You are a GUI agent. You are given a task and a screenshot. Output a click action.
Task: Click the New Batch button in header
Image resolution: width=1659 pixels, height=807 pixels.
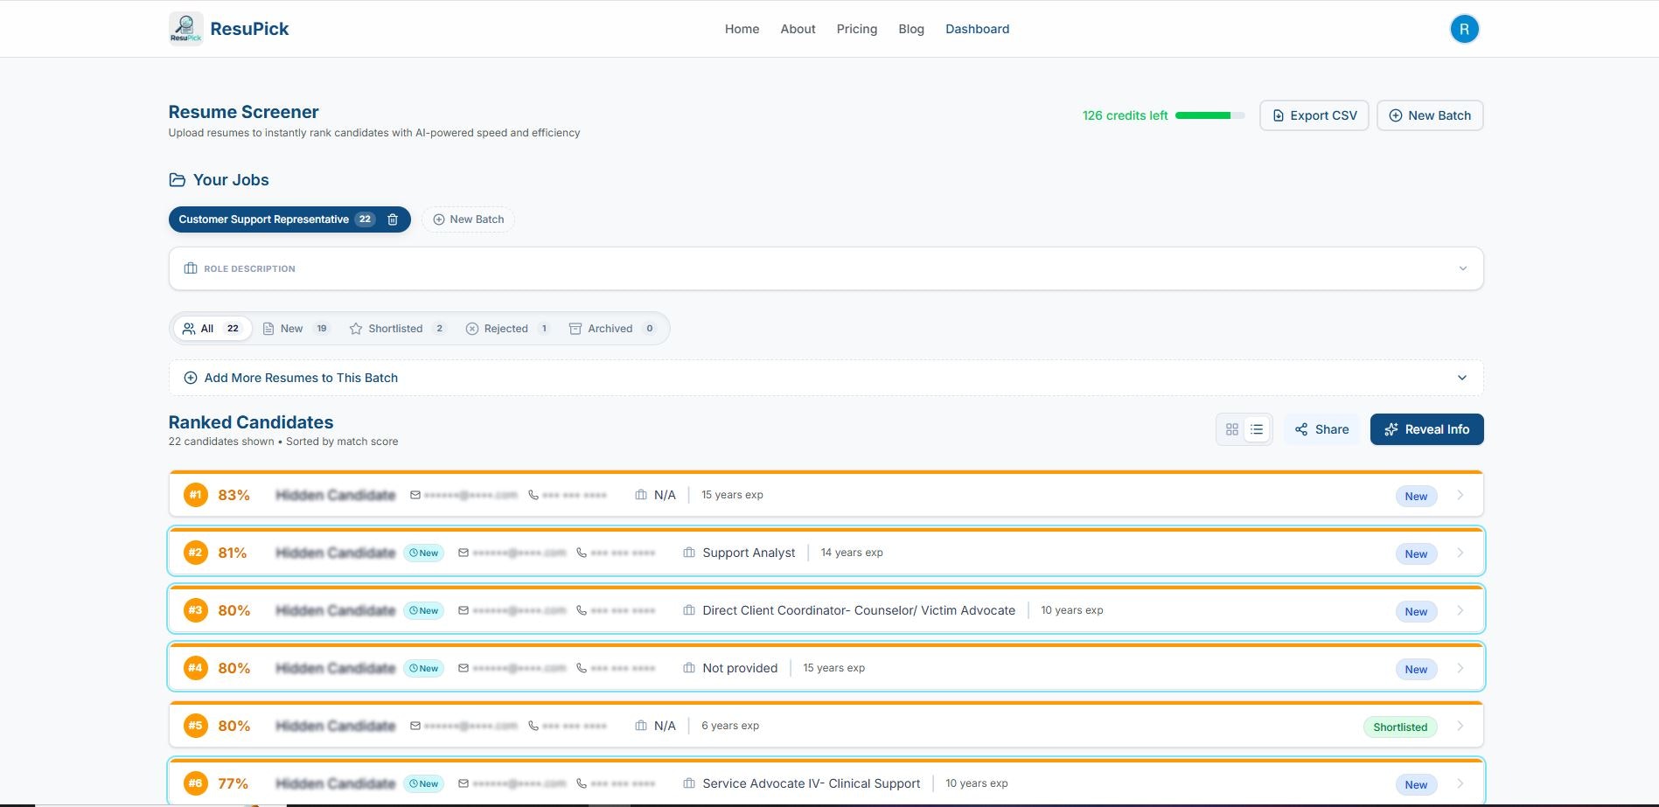[x=1430, y=115]
